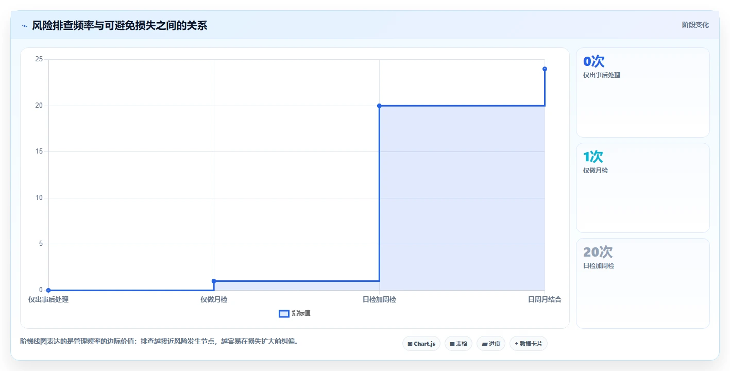This screenshot has height=371, width=730.
Task: Click the data point at 仅出事后处理
Action: tap(48, 290)
